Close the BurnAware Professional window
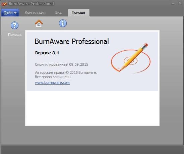 point(180,3)
